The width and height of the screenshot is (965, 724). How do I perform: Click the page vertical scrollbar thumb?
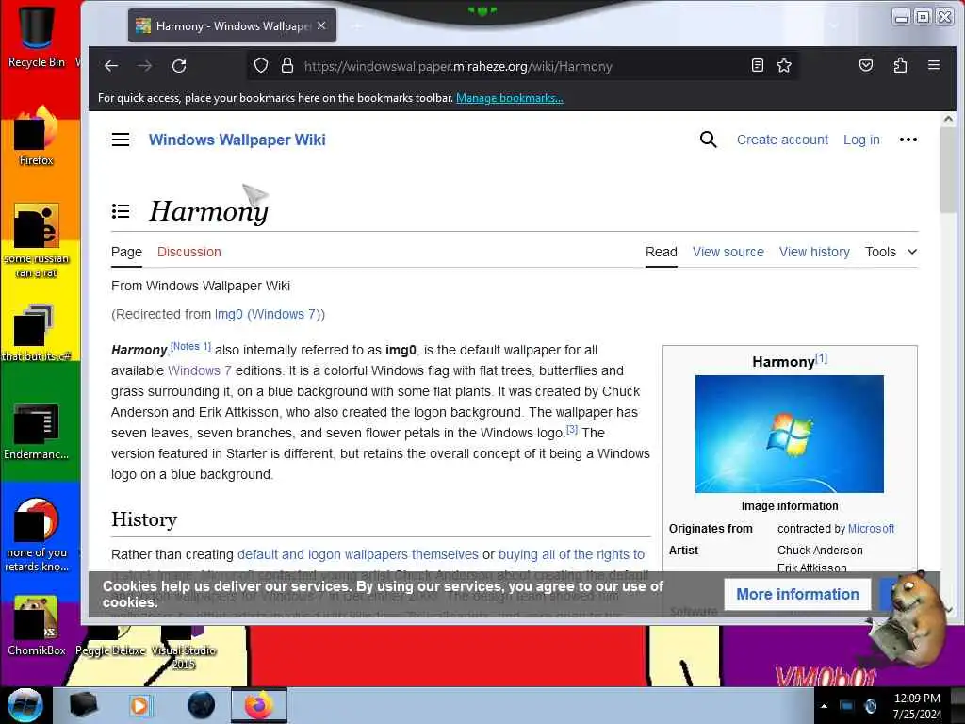pyautogui.click(x=948, y=171)
